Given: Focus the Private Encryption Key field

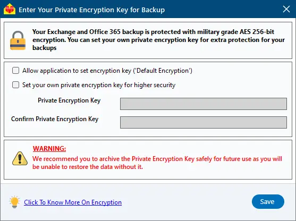Looking at the screenshot, I should pyautogui.click(x=204, y=104).
